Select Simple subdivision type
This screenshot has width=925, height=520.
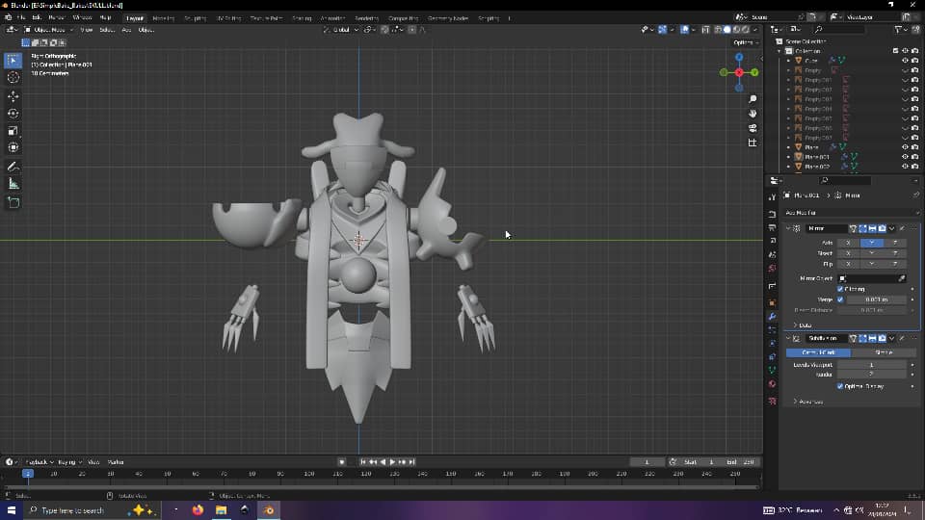click(x=884, y=352)
